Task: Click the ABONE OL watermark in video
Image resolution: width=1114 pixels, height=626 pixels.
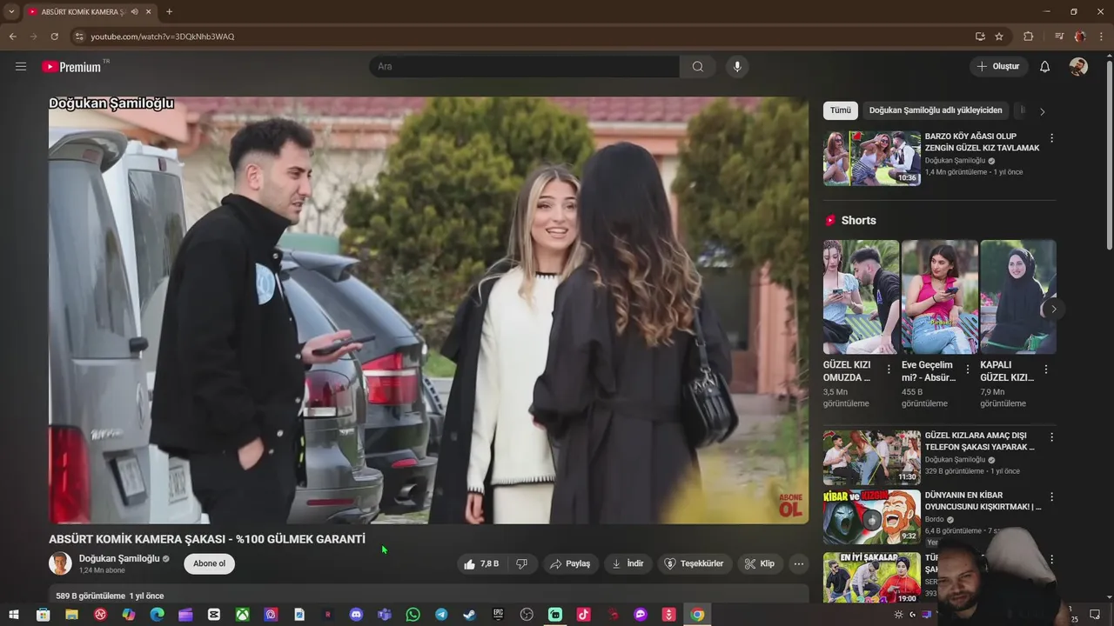Action: pos(790,505)
